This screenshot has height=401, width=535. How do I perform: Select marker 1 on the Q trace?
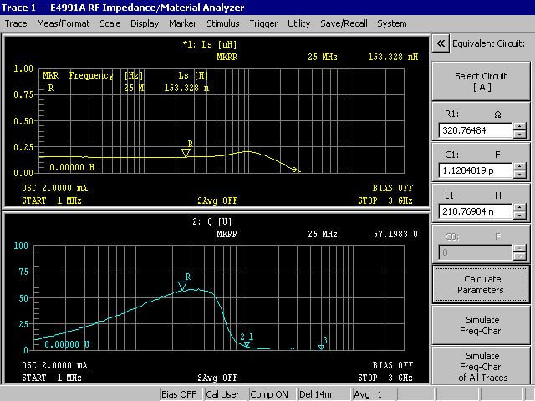pos(251,337)
